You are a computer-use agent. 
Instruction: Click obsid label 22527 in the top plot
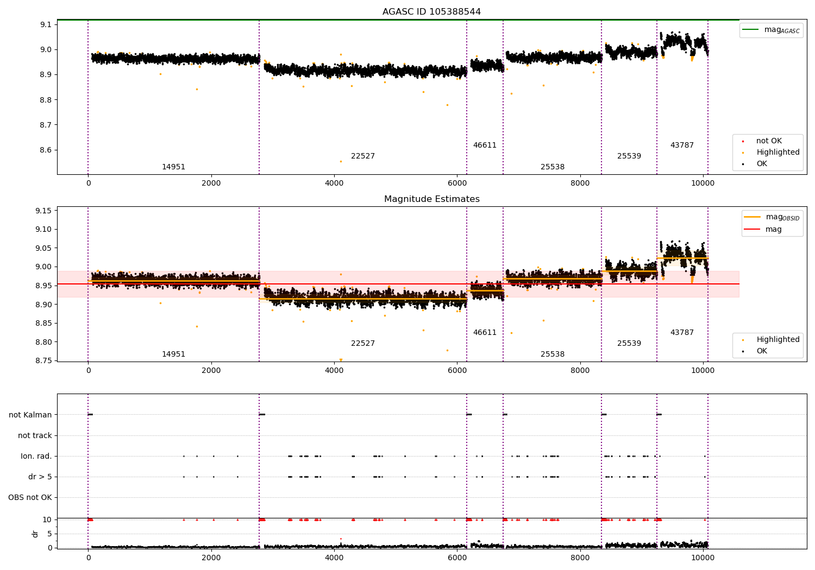click(x=363, y=156)
